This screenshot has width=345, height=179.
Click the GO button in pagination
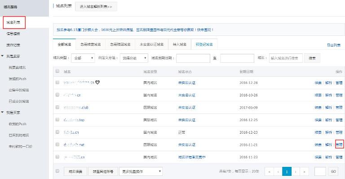333,171
